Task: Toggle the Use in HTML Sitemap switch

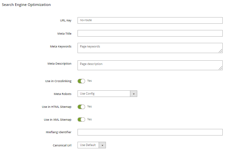Action: [x=81, y=107]
